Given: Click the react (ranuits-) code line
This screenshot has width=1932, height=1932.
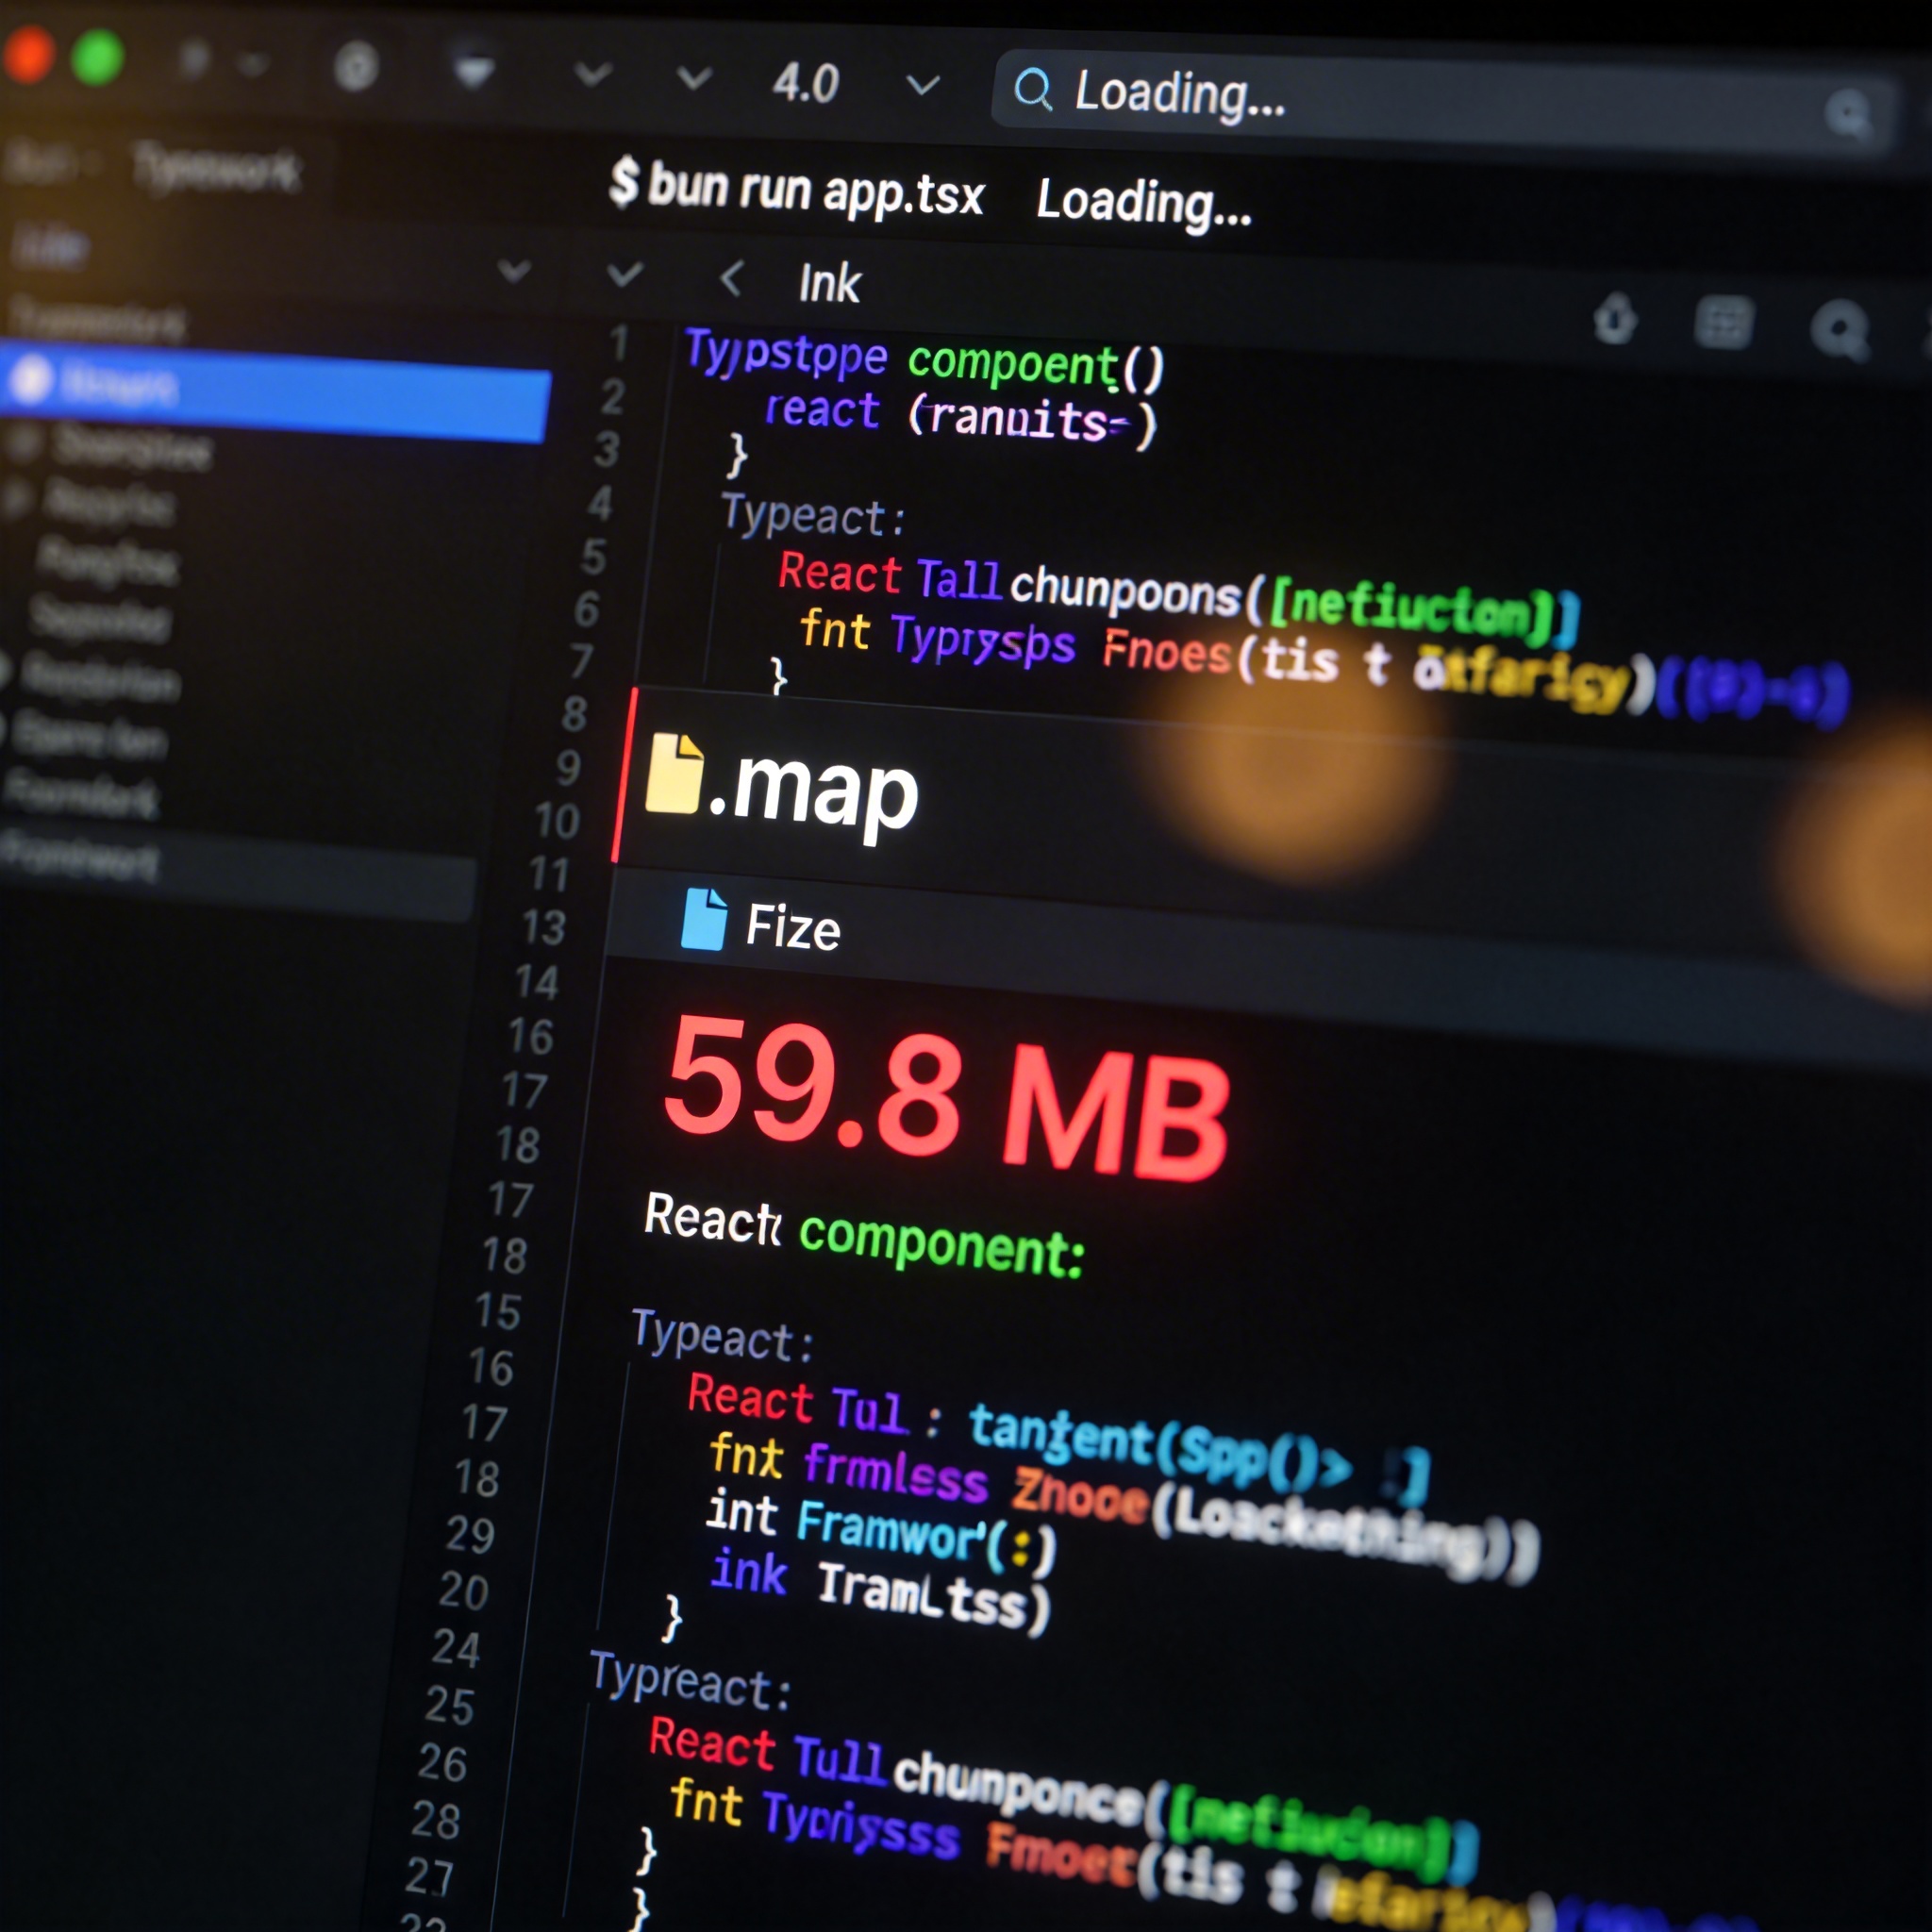Looking at the screenshot, I should (960, 414).
